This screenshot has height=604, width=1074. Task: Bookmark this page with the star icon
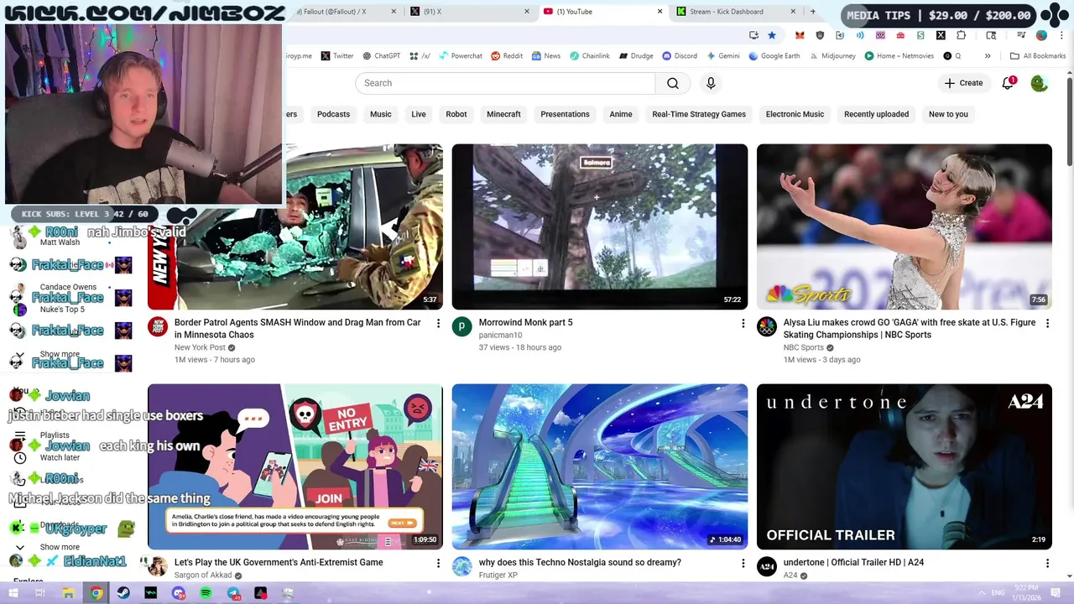[x=772, y=35]
